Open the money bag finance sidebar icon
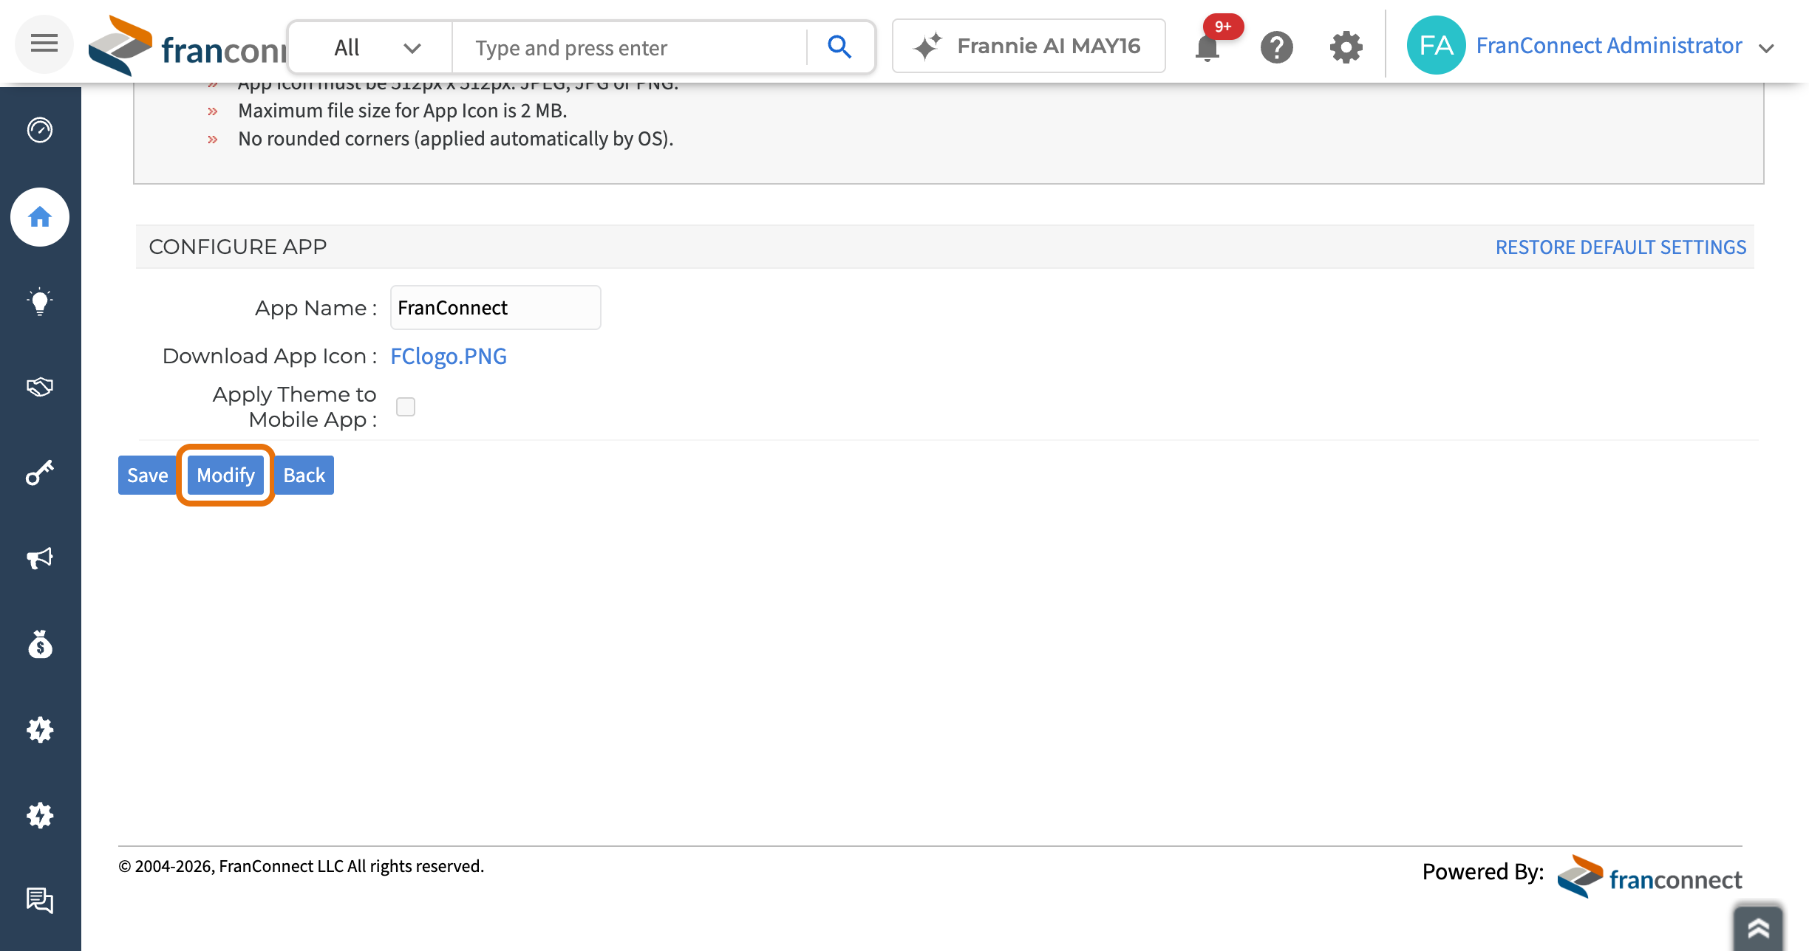Viewport: 1809px width, 951px height. (40, 644)
